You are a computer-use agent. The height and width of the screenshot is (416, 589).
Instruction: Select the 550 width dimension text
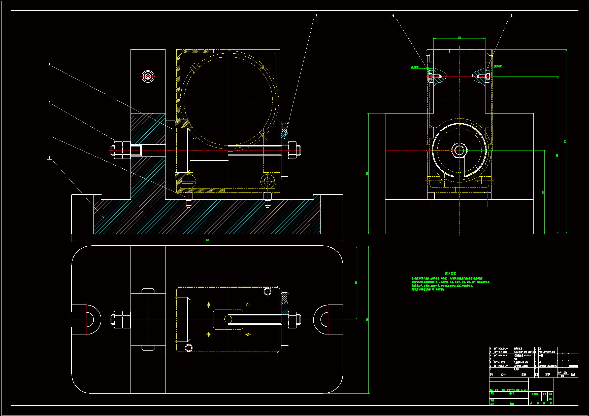(207, 240)
